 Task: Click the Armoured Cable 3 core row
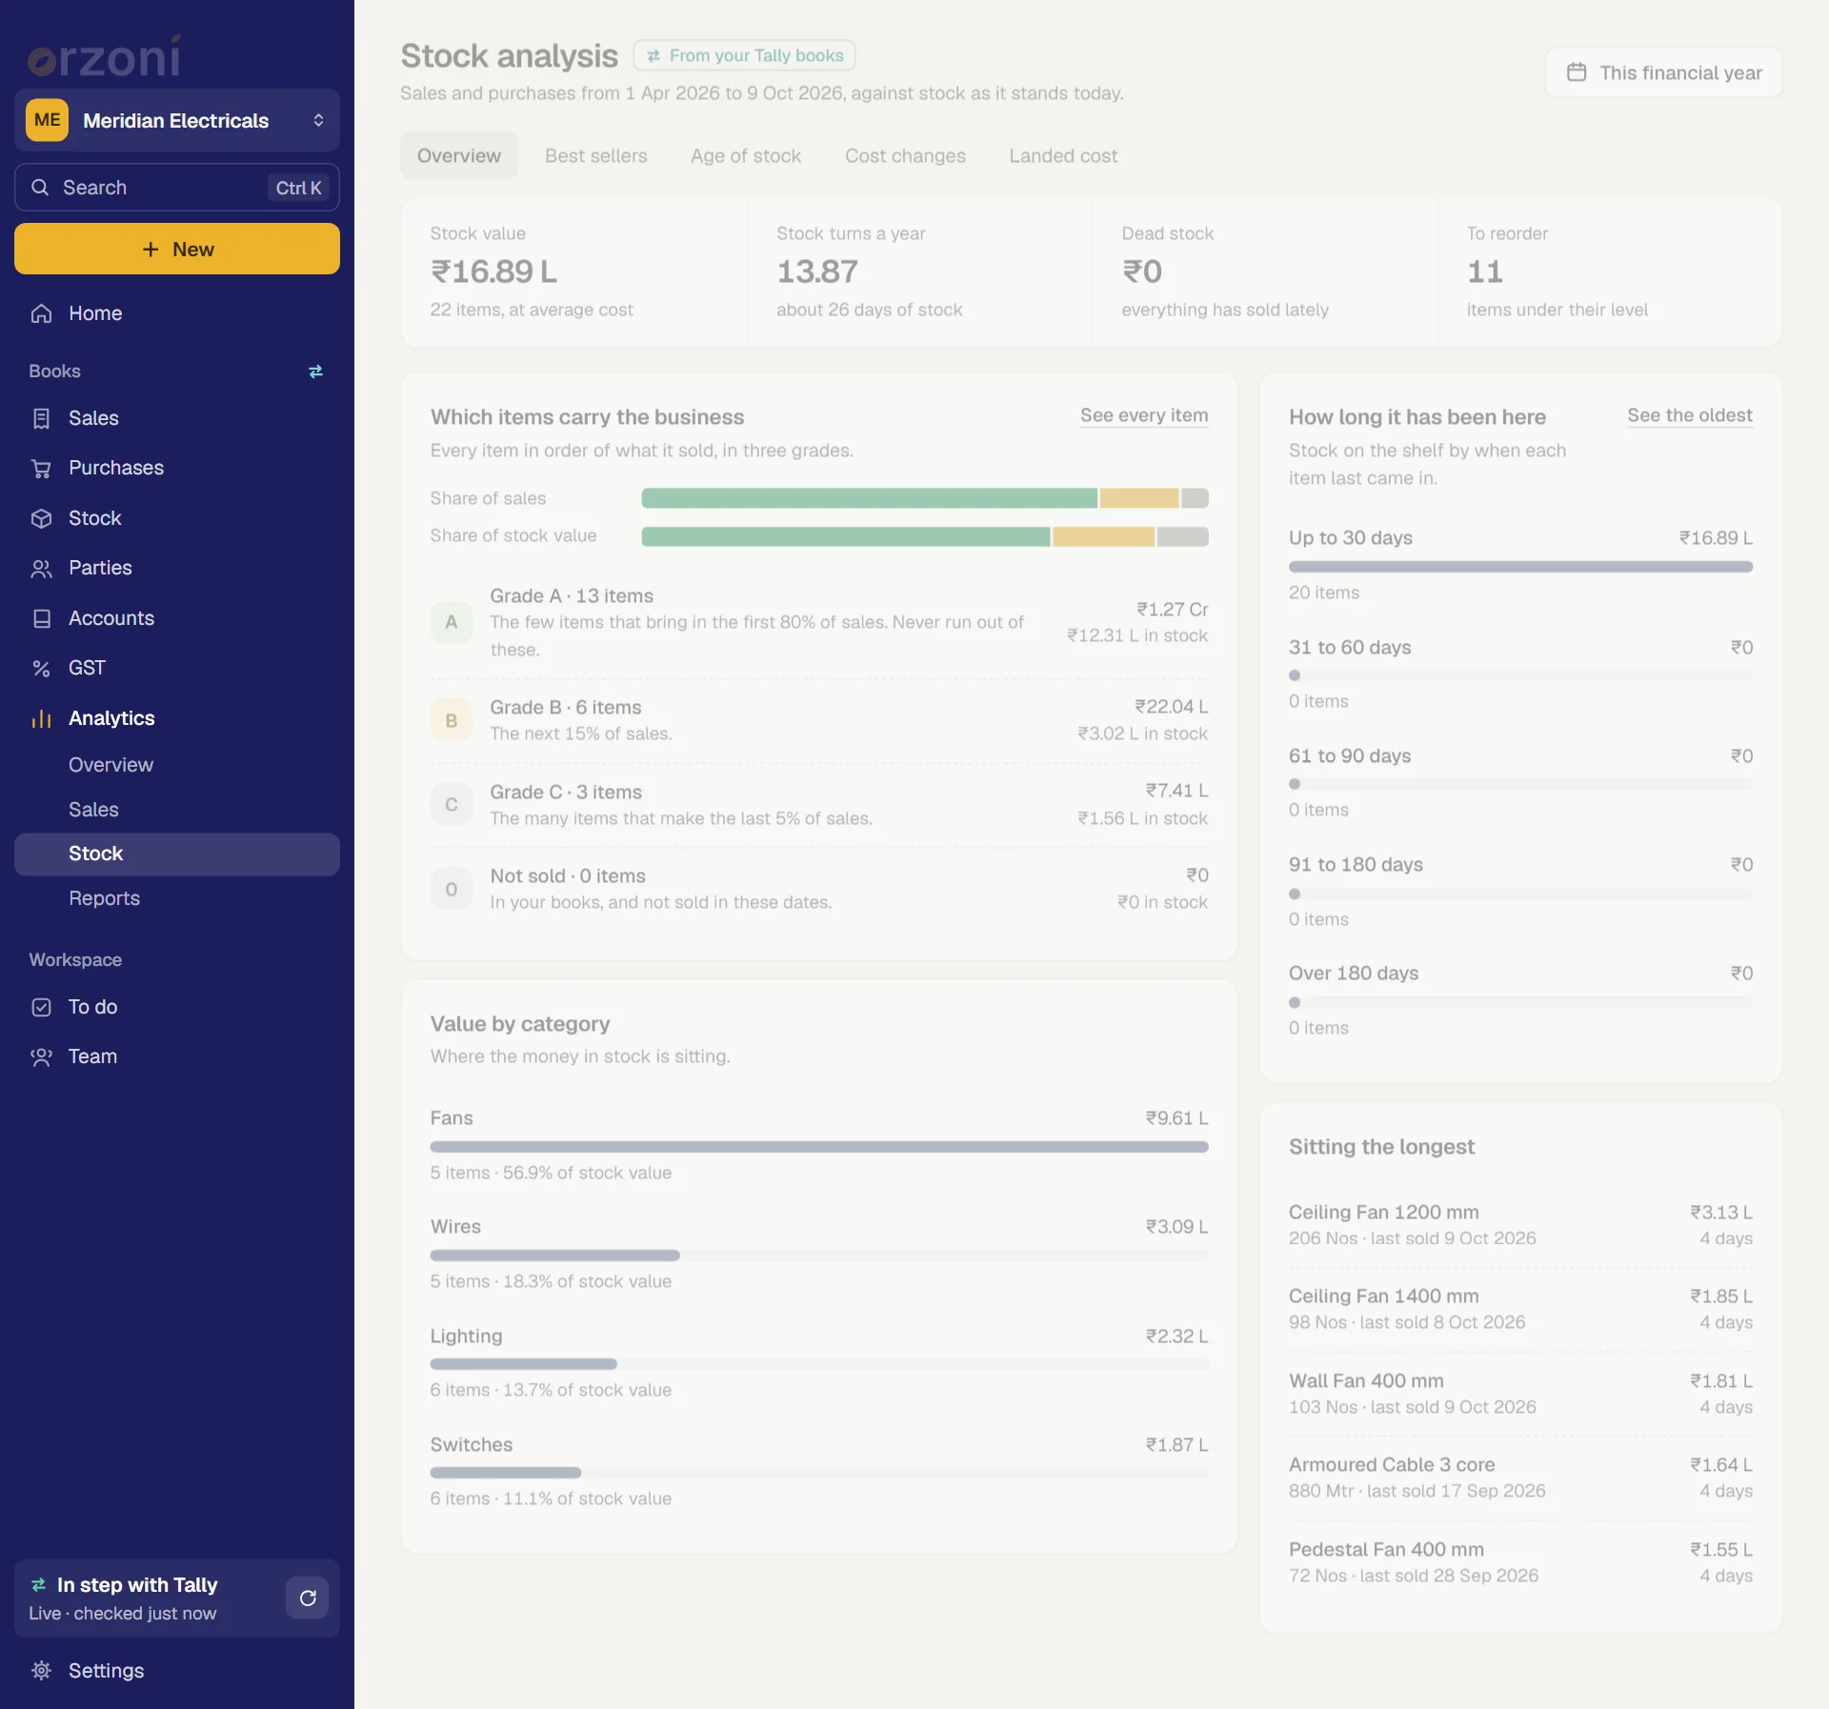pyautogui.click(x=1520, y=1478)
